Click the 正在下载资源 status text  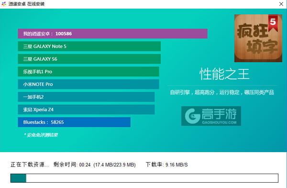[30, 165]
